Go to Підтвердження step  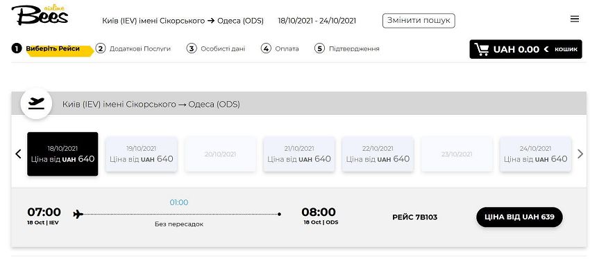click(347, 48)
